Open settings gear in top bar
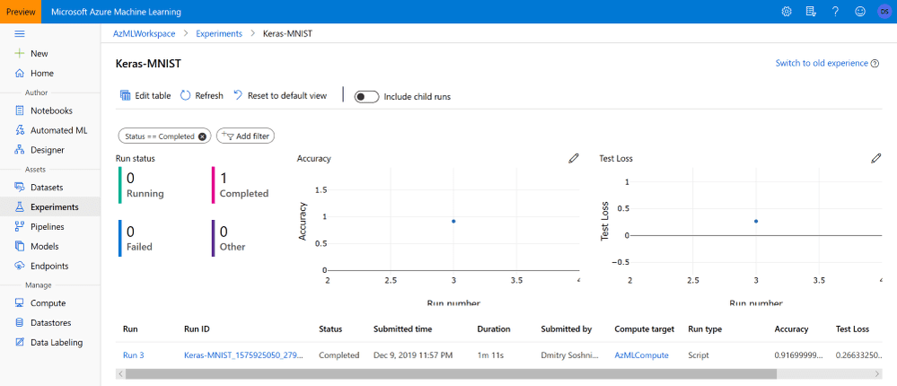897x386 pixels. coord(787,12)
